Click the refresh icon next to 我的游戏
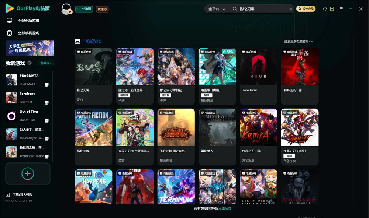Screen dimensions: 369x218 click(30, 63)
